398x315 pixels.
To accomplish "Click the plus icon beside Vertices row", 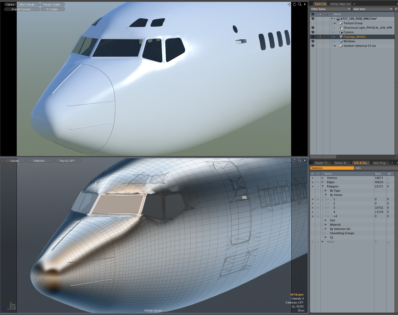I will coord(313,178).
